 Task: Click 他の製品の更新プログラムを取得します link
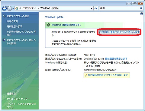108,75
